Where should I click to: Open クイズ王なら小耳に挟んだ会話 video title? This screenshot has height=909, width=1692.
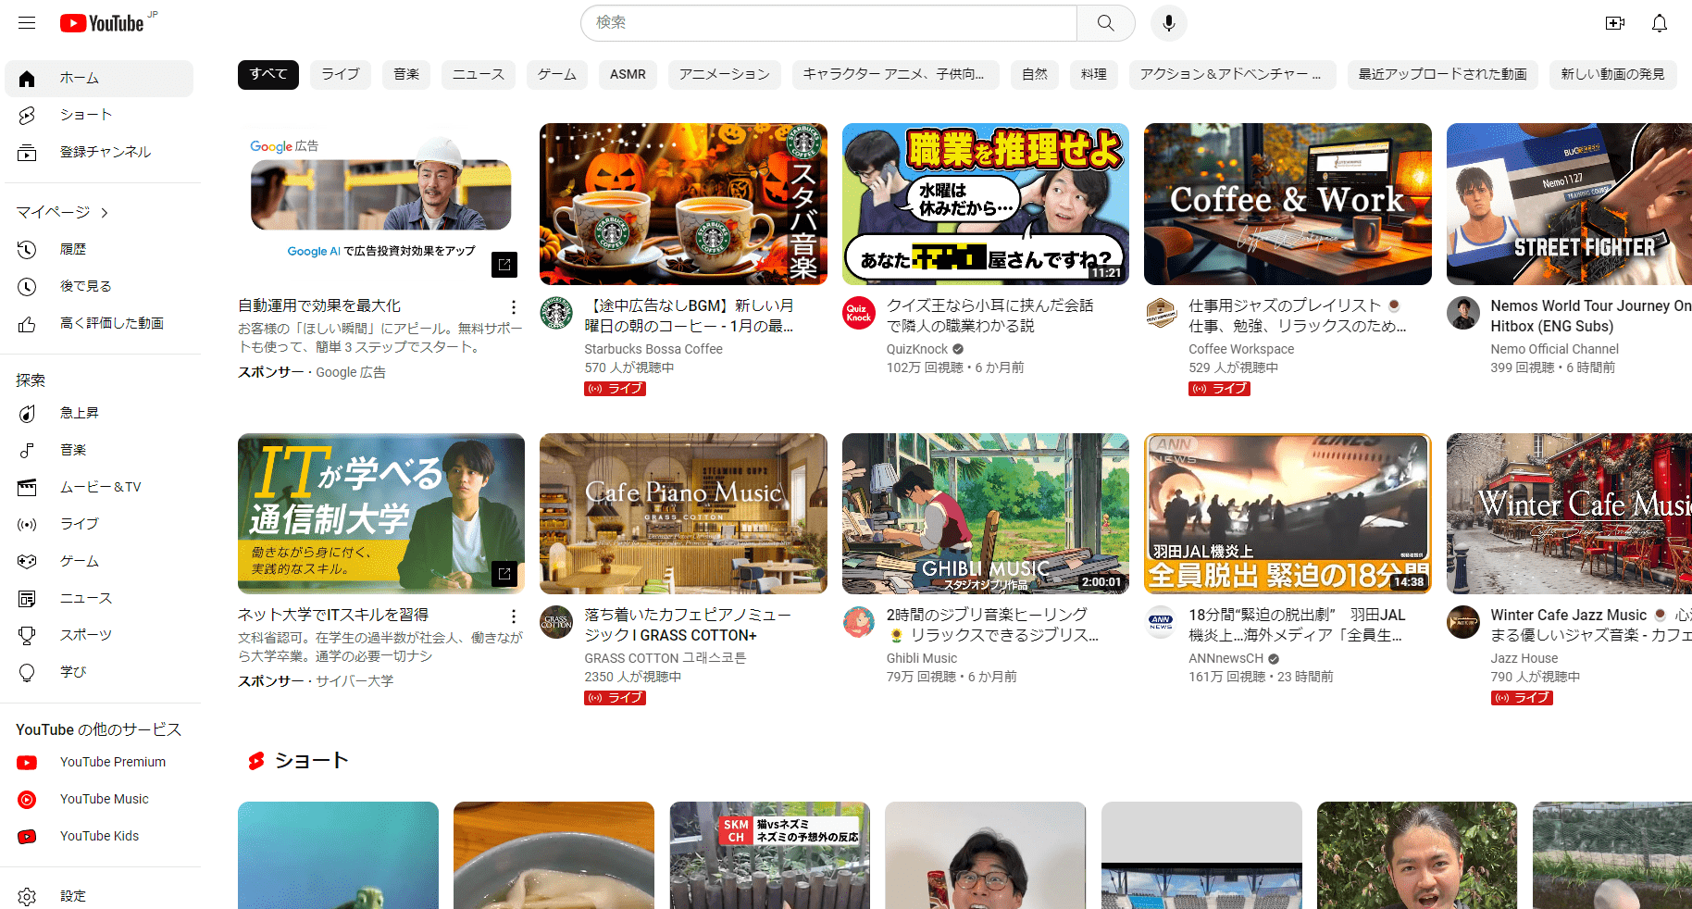(x=990, y=316)
